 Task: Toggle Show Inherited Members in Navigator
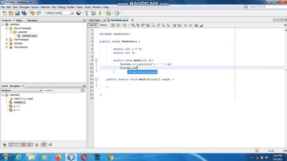(x=4, y=145)
